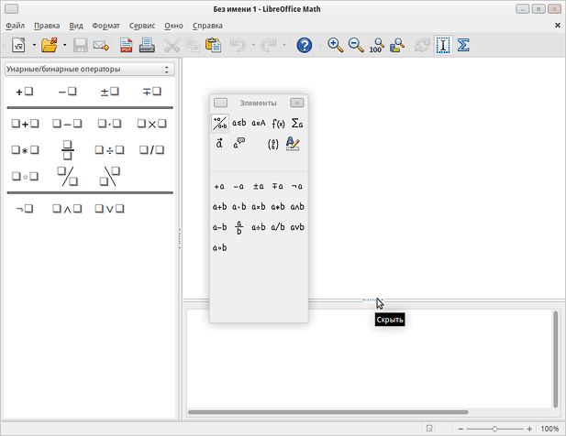Open the Symbols catalog (sigma)

(x=463, y=46)
